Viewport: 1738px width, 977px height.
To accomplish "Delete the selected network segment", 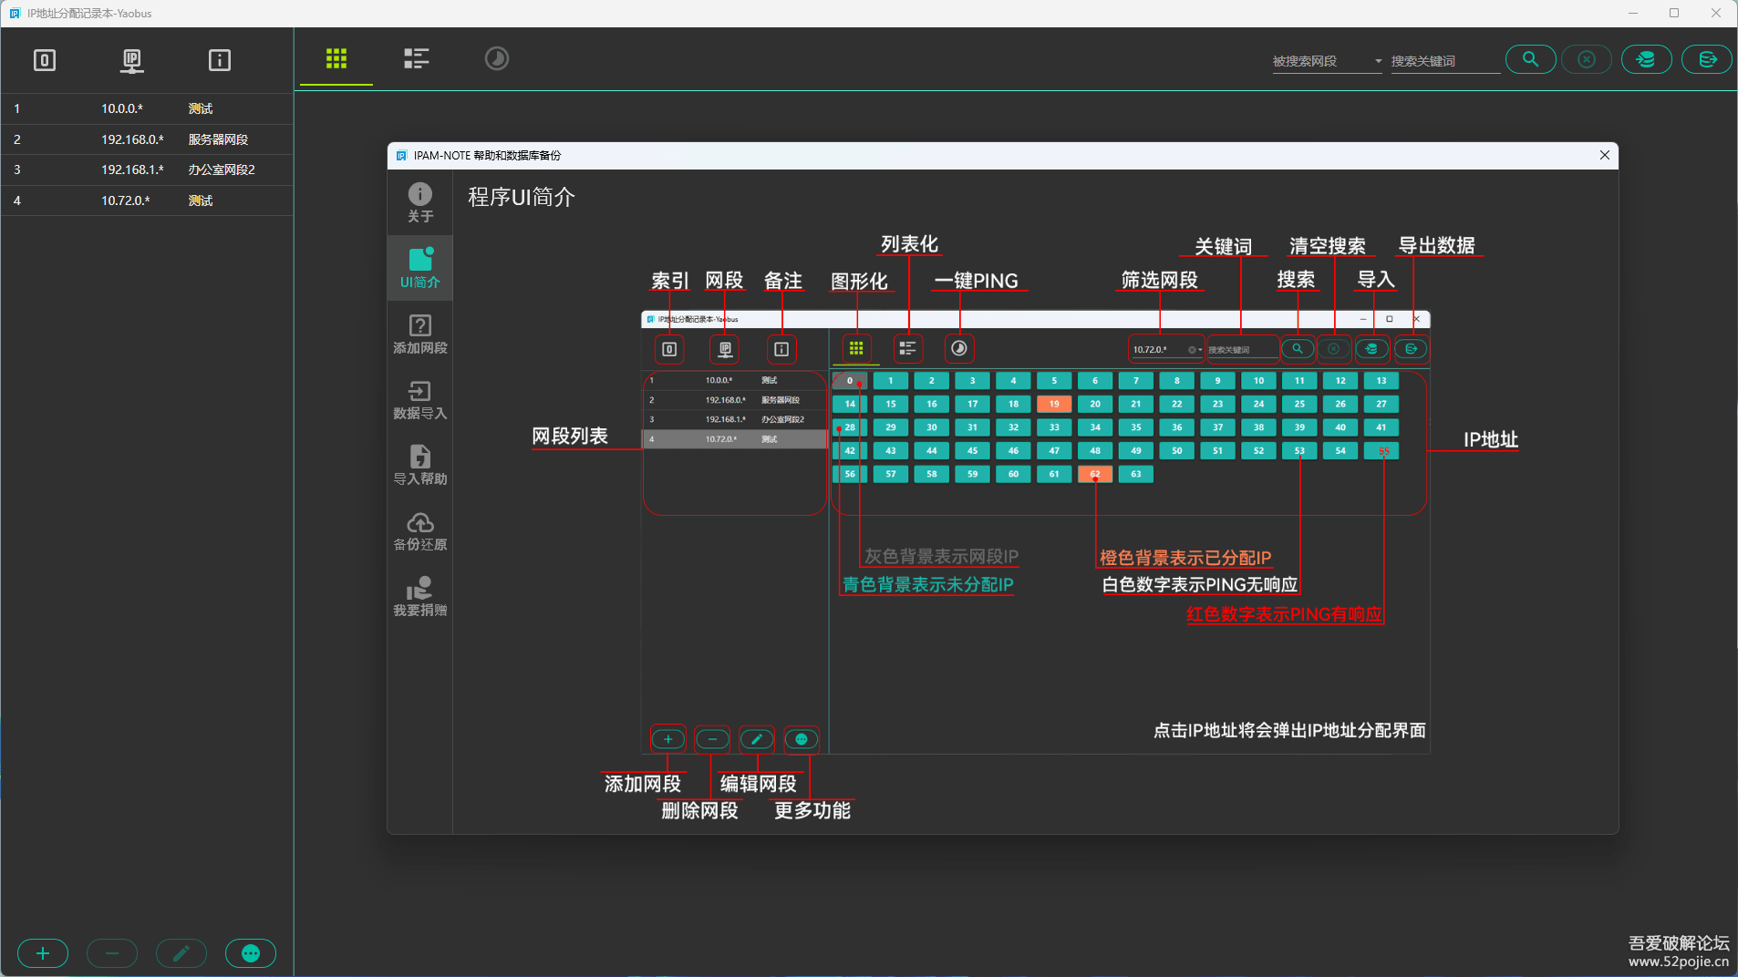I will click(x=112, y=953).
